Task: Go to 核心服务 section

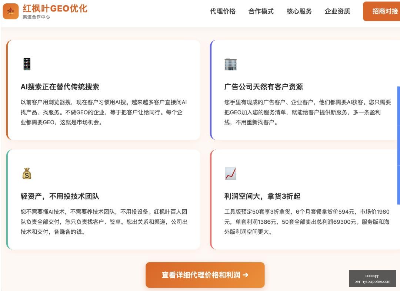Action: 299,11
